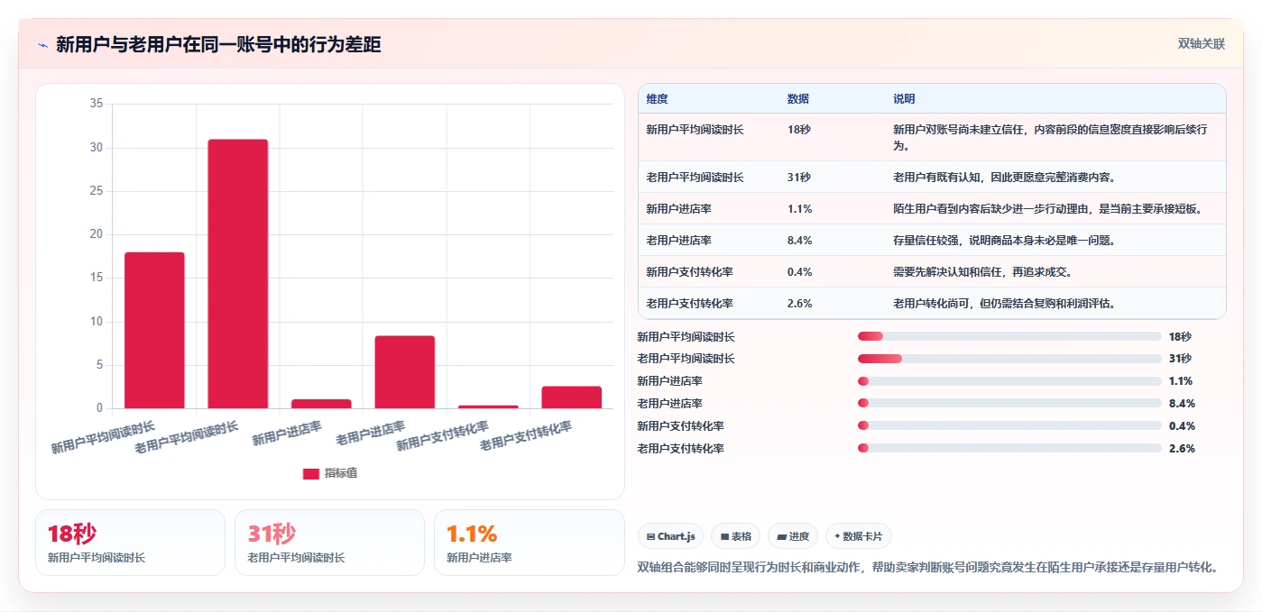Click the 2.6% cell in the table
Viewport: 1262px width, 612px height.
click(799, 304)
